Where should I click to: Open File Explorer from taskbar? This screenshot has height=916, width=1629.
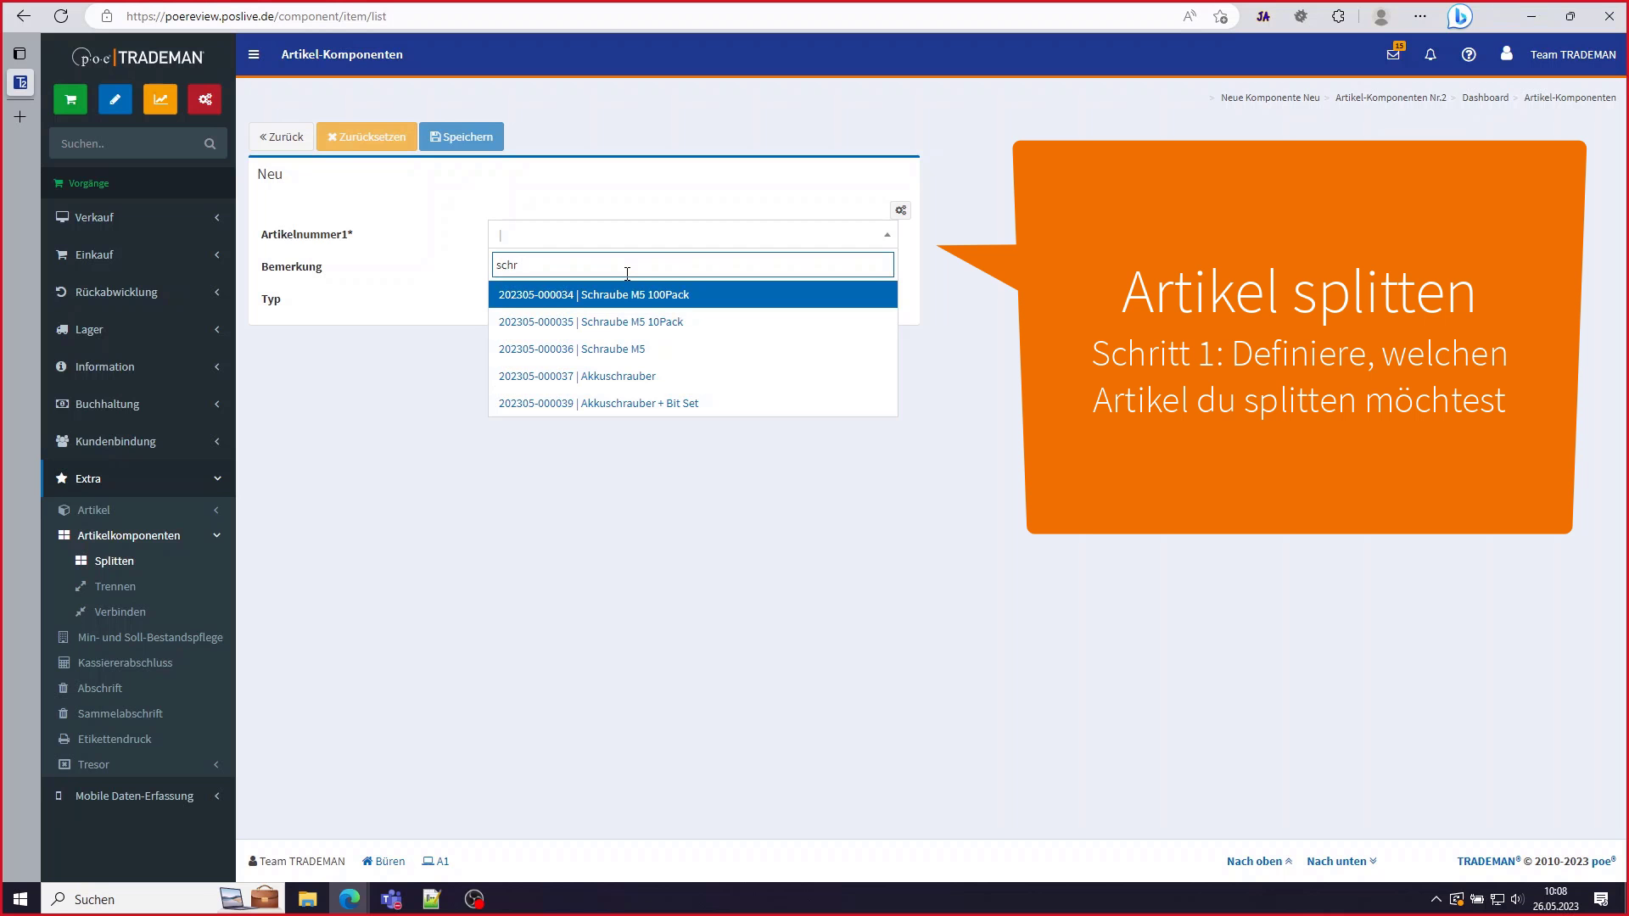pos(307,899)
